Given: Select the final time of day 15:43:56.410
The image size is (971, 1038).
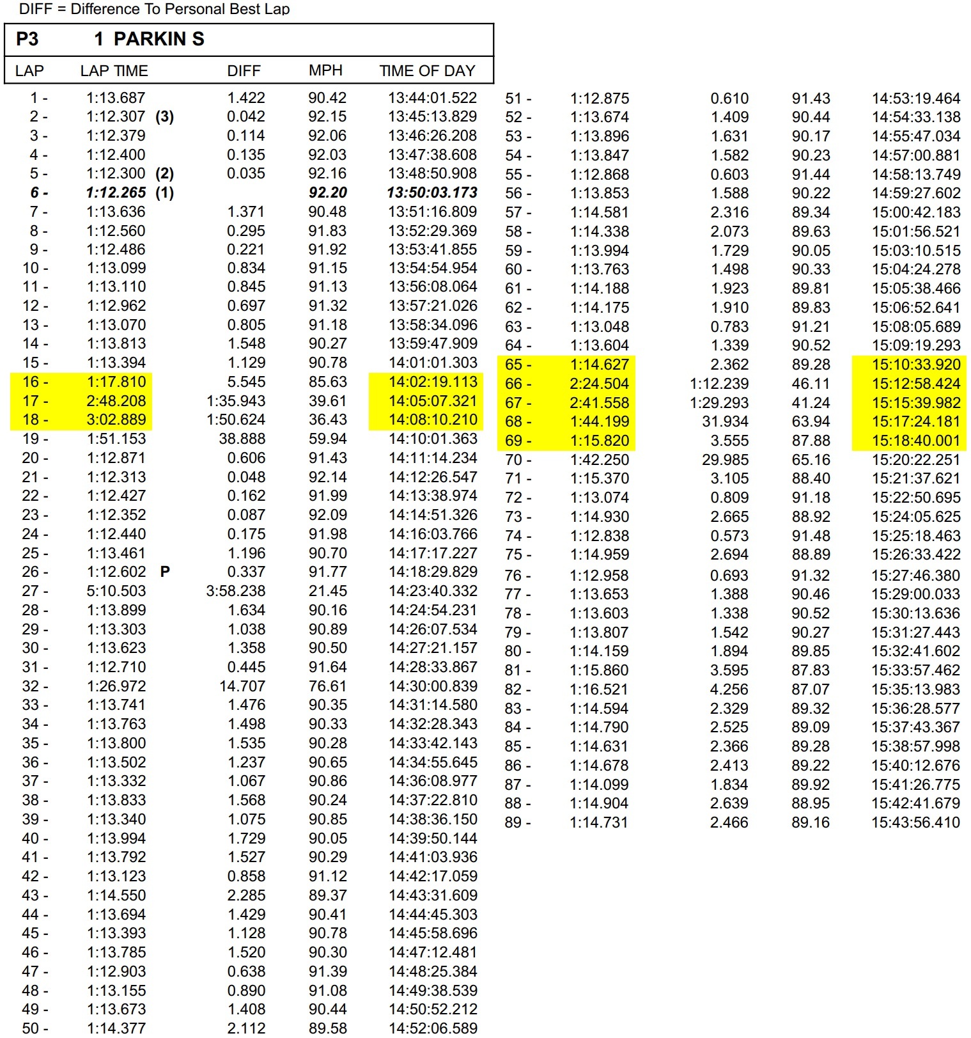Looking at the screenshot, I should pyautogui.click(x=915, y=822).
